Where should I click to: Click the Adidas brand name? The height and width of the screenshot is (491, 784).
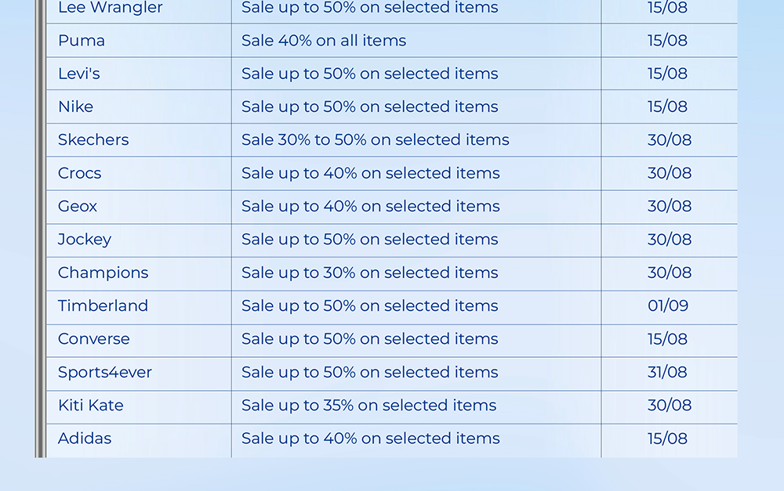click(85, 439)
